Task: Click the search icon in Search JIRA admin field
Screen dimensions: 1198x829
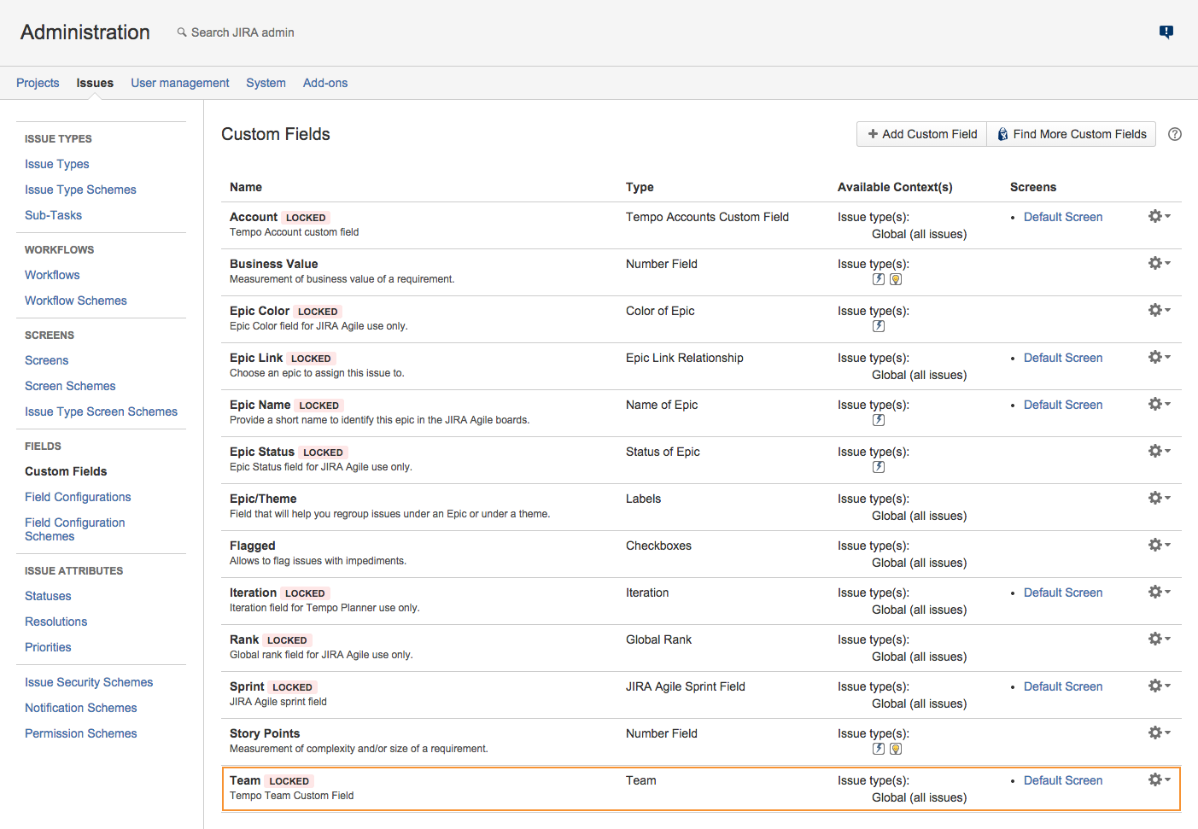Action: [180, 32]
